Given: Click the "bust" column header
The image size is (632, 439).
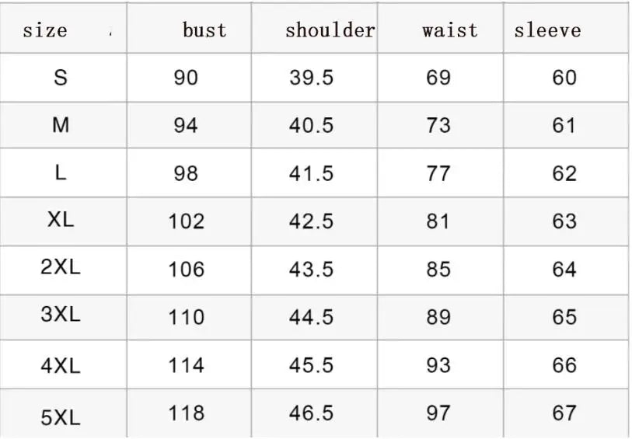Looking at the screenshot, I should (204, 30).
